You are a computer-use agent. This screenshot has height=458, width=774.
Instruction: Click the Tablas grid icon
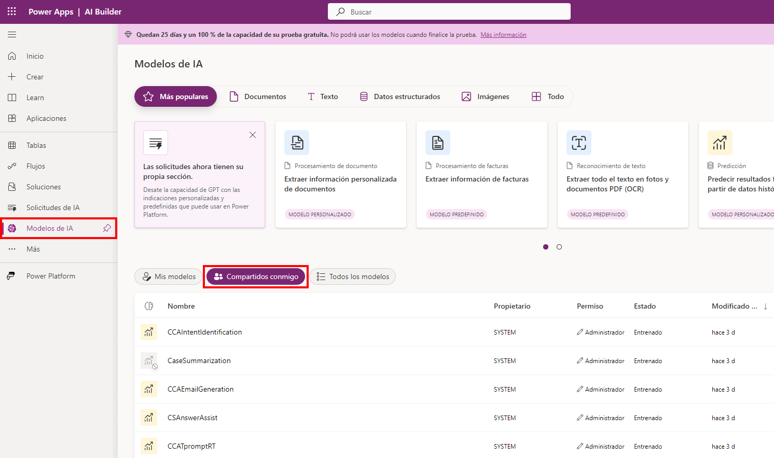point(12,145)
